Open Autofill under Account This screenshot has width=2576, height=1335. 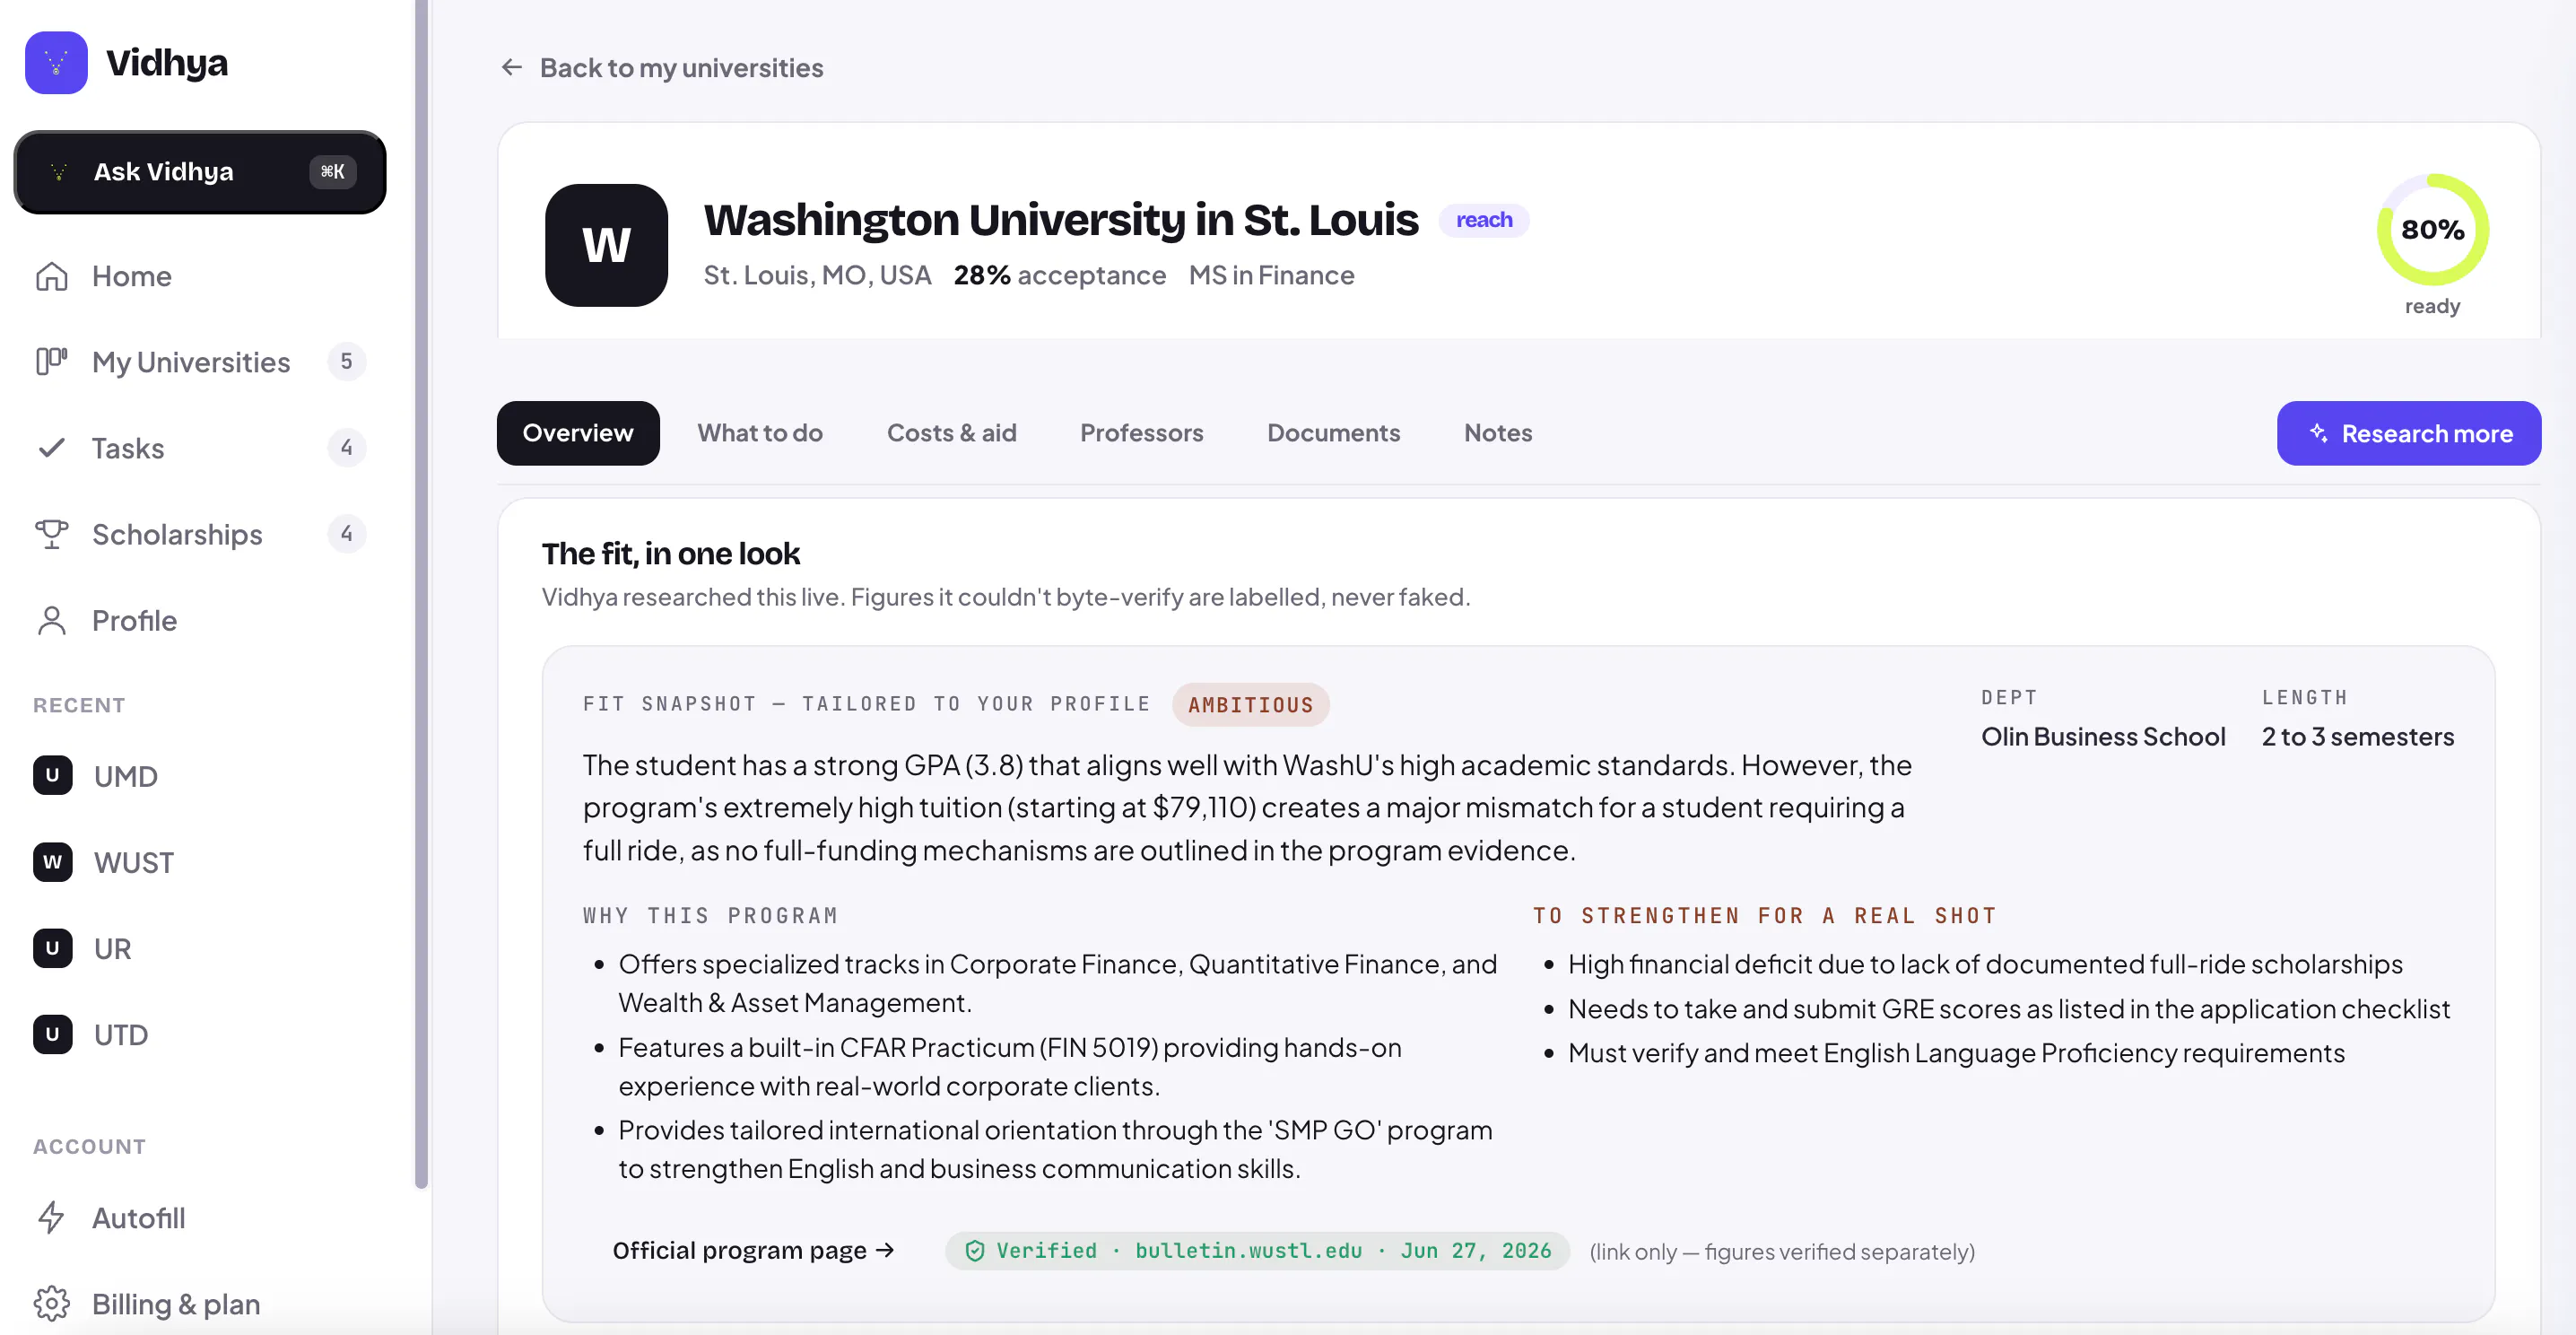(x=200, y=1217)
